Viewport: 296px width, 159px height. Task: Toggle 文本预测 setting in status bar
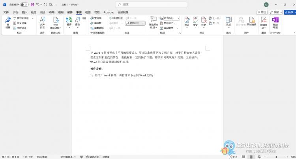[x=68, y=157]
